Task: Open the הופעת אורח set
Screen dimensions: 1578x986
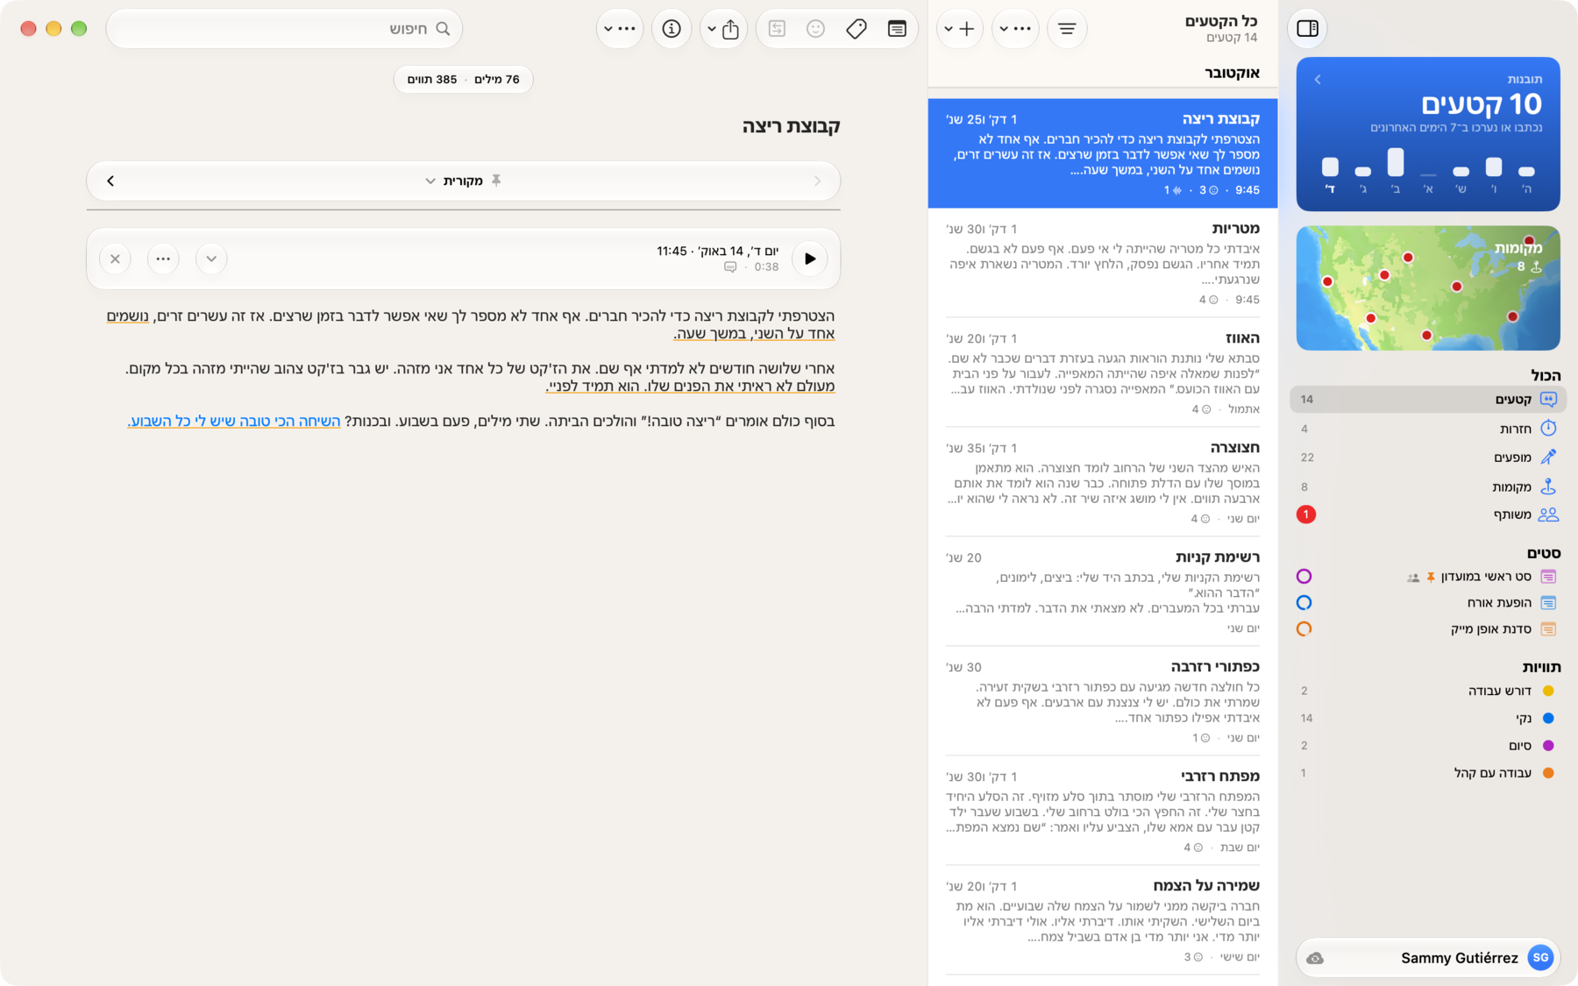Action: pyautogui.click(x=1428, y=603)
